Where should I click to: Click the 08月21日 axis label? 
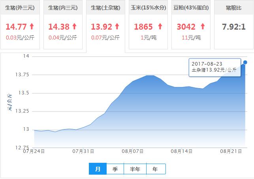coord(231,151)
